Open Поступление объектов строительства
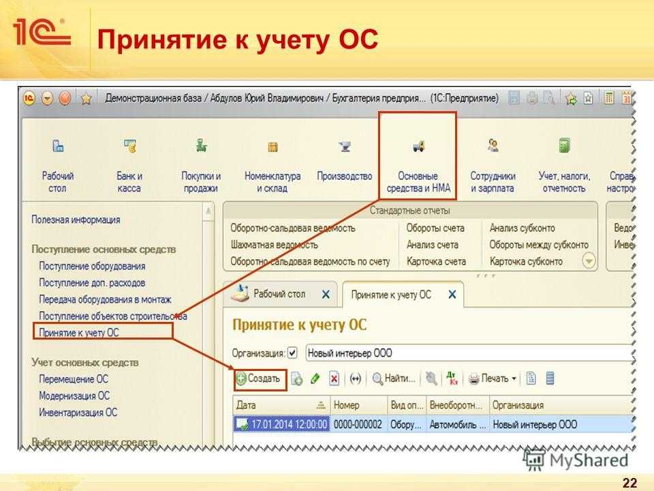Screen dimensions: 654x491 pyautogui.click(x=113, y=316)
